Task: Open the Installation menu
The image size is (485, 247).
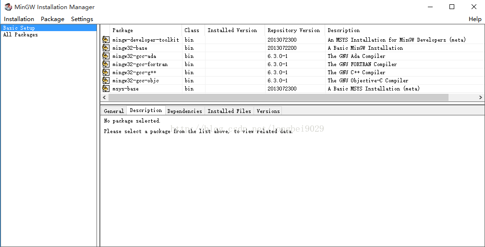Action: click(19, 19)
